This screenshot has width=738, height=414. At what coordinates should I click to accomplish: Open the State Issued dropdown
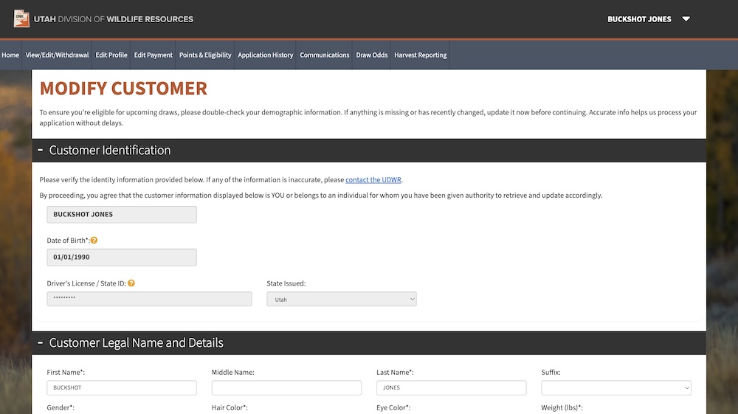[x=341, y=300]
